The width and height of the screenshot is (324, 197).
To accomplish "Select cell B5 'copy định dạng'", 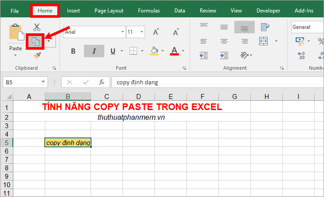I will click(68, 142).
